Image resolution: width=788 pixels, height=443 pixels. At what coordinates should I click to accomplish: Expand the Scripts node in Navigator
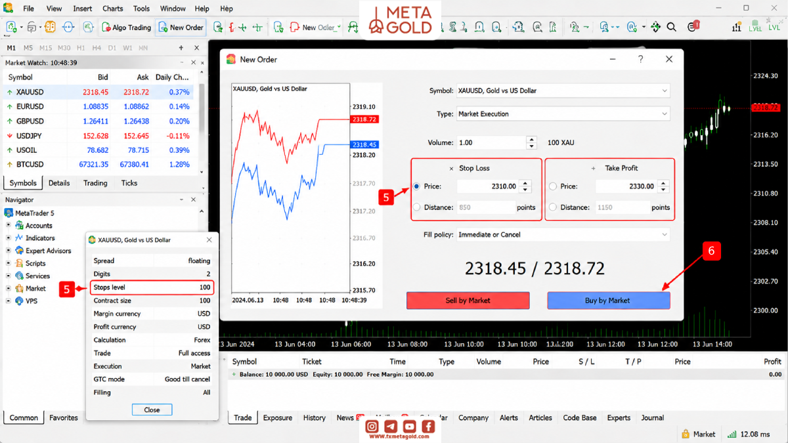click(x=9, y=263)
